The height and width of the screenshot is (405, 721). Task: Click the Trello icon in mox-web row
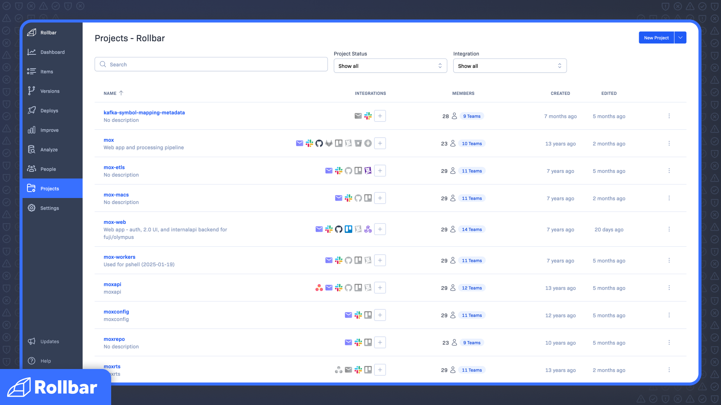pos(348,229)
